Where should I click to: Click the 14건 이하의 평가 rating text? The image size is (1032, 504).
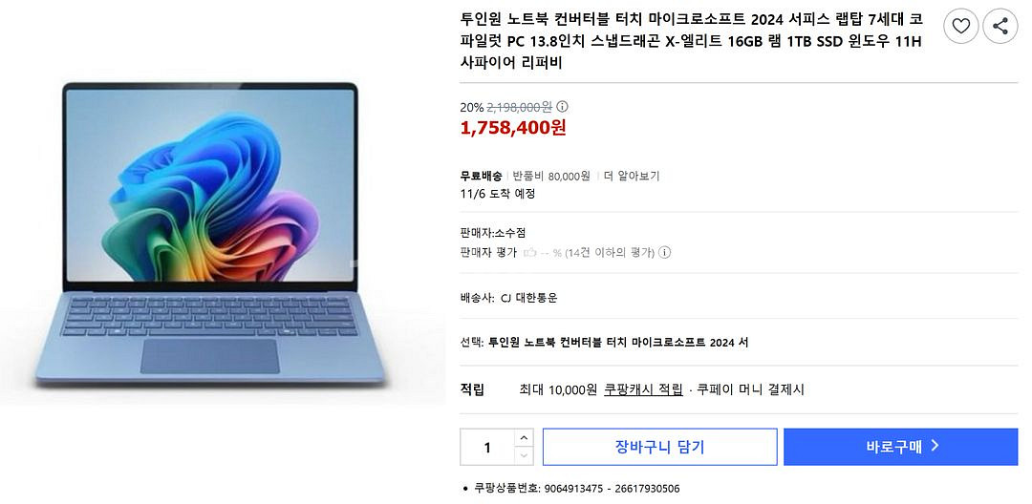click(x=610, y=252)
